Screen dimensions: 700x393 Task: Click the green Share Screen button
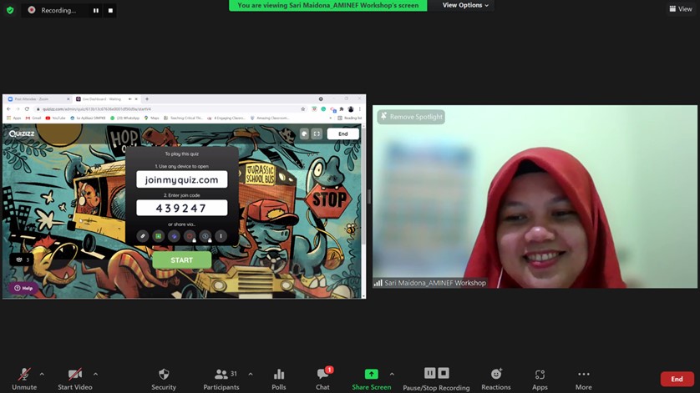coord(372,379)
